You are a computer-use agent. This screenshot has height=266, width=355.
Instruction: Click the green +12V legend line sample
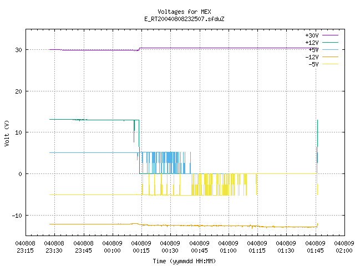(x=330, y=42)
